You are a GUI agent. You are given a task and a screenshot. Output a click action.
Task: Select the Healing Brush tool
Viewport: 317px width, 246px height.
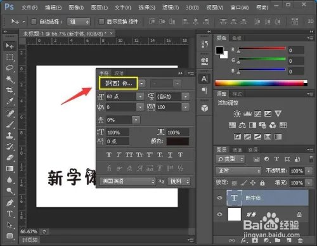(10, 113)
